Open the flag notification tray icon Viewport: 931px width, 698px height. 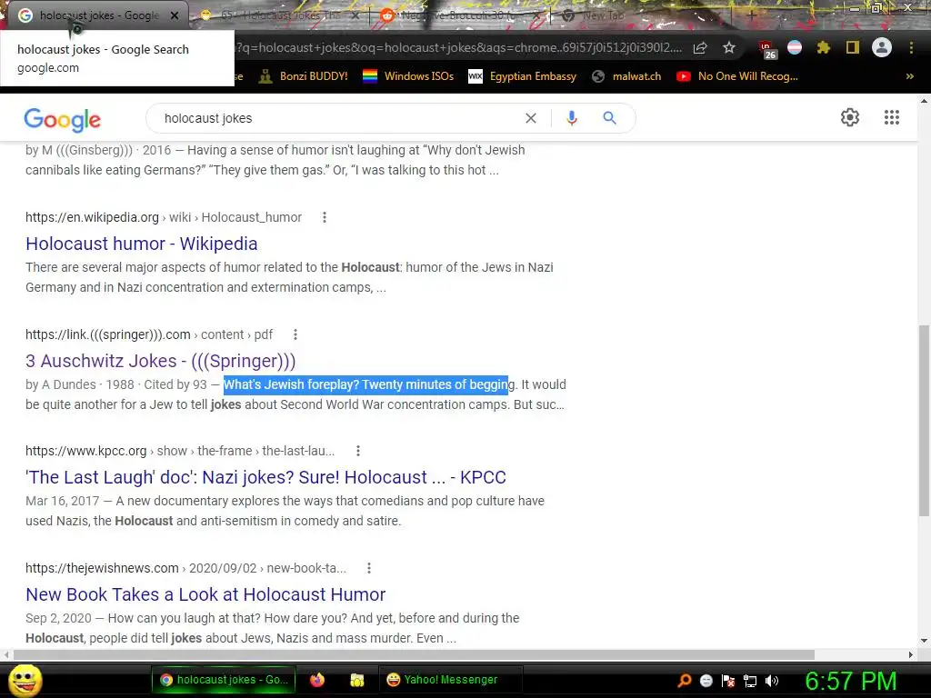pos(728,681)
